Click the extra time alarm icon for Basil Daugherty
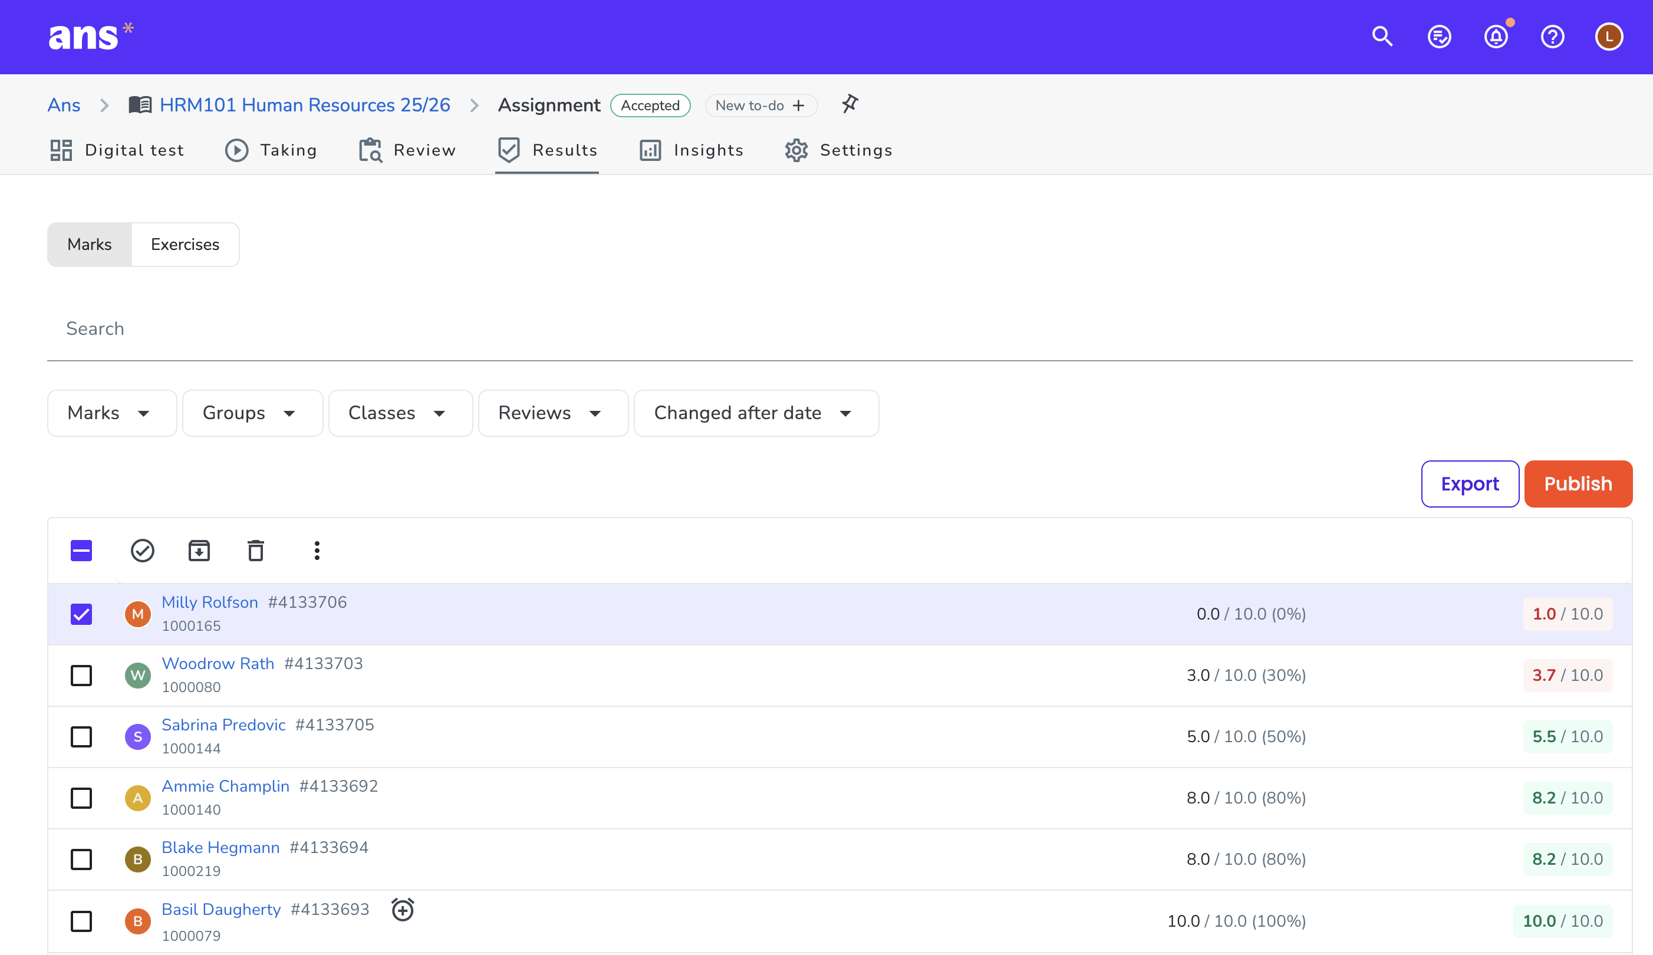This screenshot has height=955, width=1653. [403, 910]
